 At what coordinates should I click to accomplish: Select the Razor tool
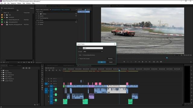[42, 79]
